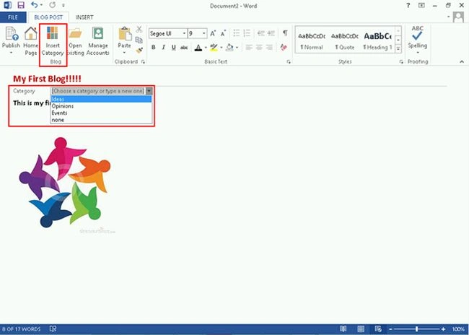The image size is (469, 335).
Task: Select Opinions from category list
Action: point(102,106)
